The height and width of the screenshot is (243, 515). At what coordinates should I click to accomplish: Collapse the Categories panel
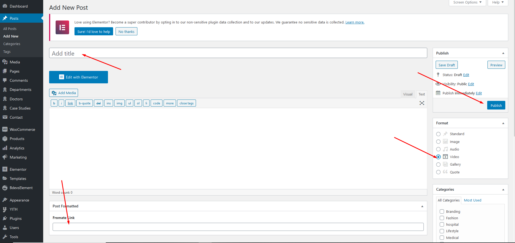[503, 189]
